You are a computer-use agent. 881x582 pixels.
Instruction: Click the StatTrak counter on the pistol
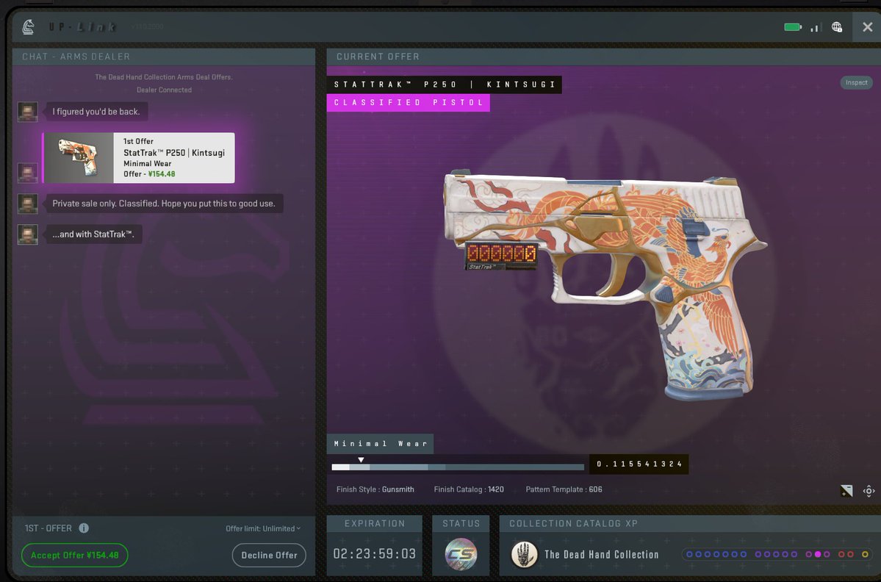[x=501, y=256]
